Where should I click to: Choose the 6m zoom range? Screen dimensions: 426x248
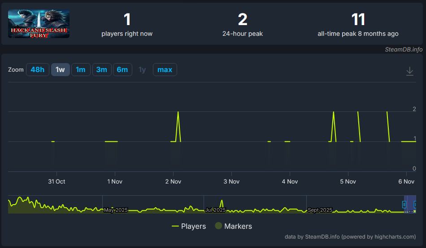click(122, 70)
